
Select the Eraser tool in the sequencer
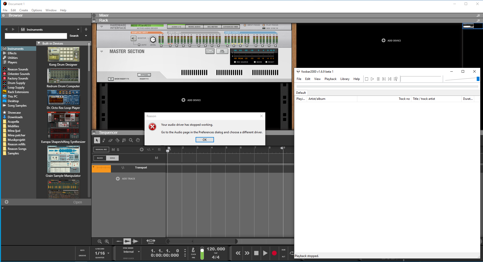pos(111,140)
